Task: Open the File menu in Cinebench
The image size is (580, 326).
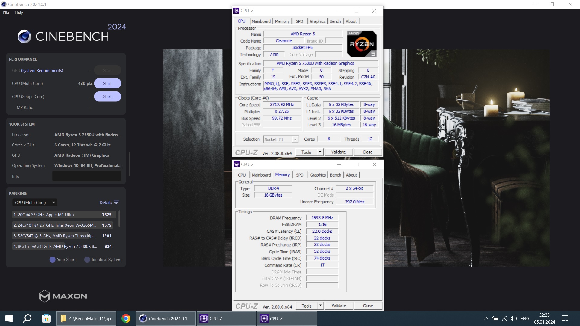Action: [x=6, y=13]
